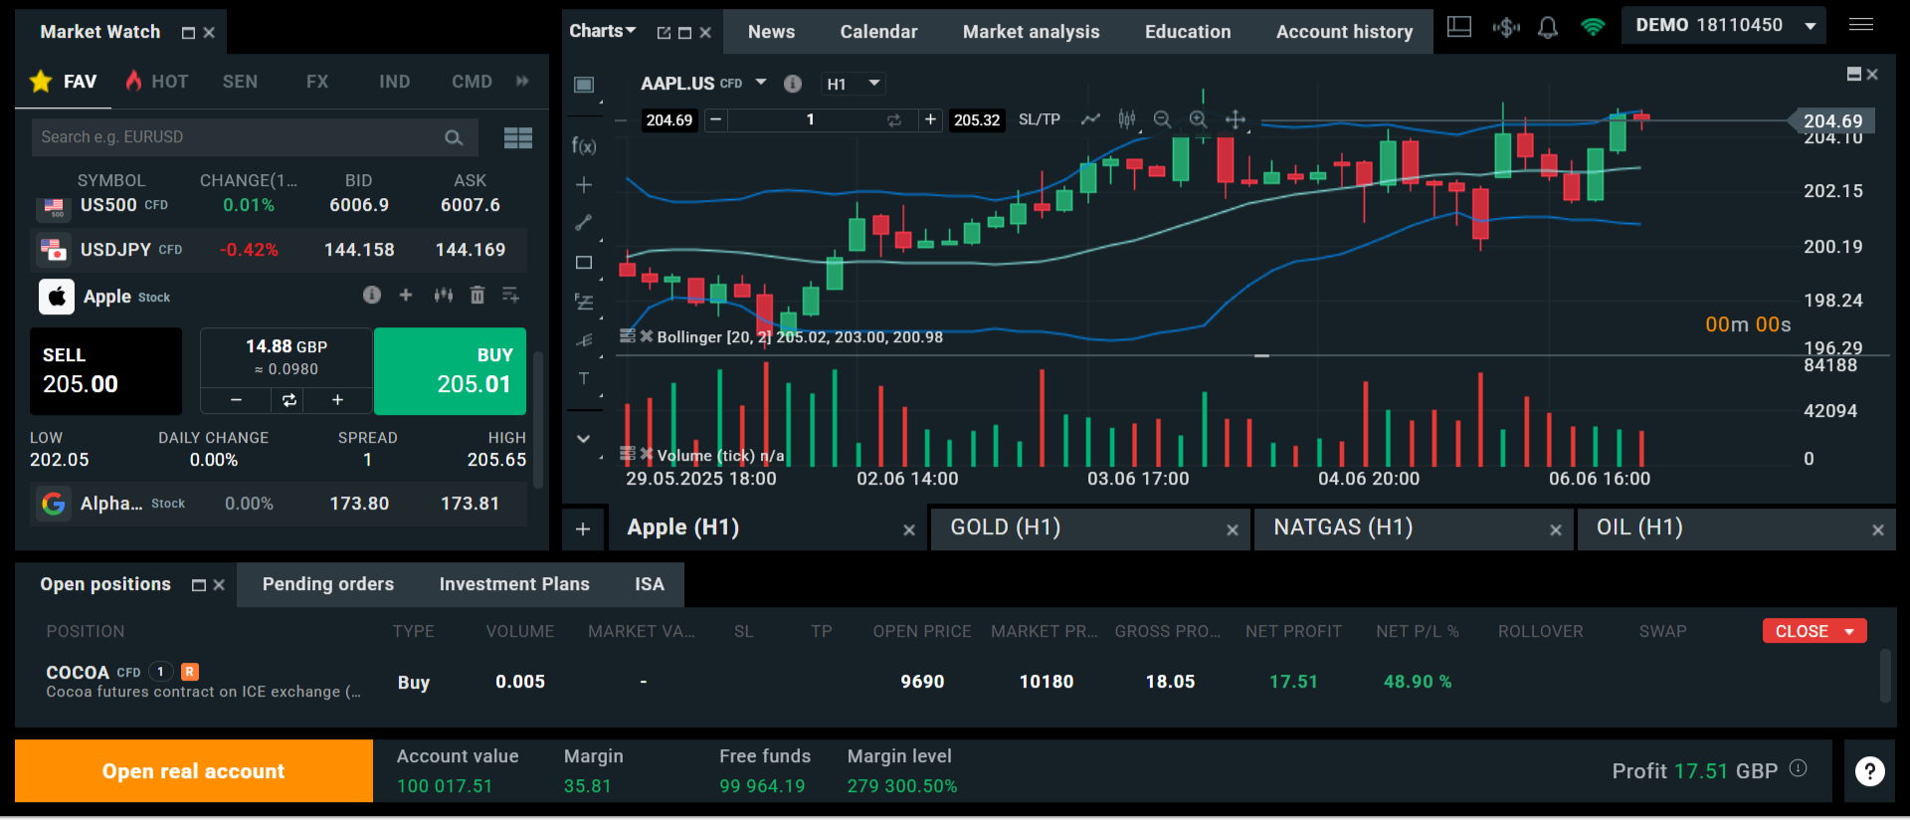The image size is (1910, 820).
Task: Increase Apple volume in Market Watch
Action: tap(338, 400)
